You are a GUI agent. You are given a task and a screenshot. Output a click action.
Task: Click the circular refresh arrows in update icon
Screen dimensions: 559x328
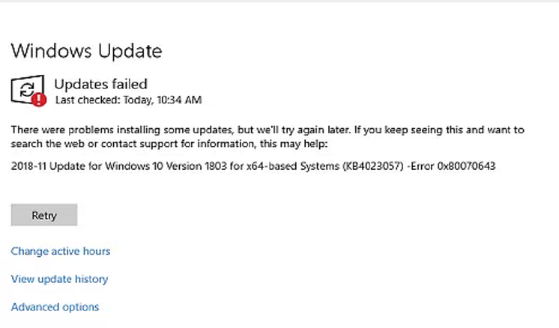tap(27, 89)
